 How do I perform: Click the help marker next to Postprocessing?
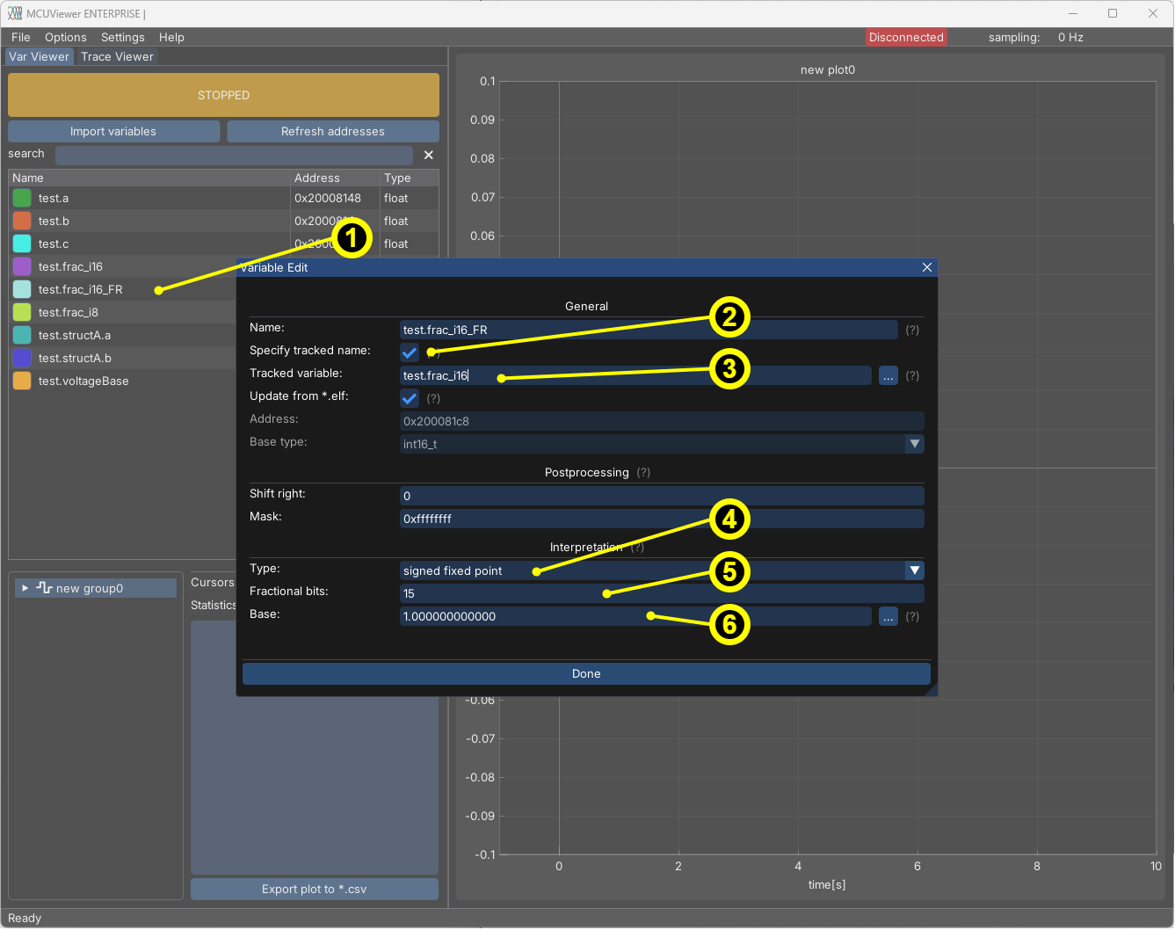643,473
